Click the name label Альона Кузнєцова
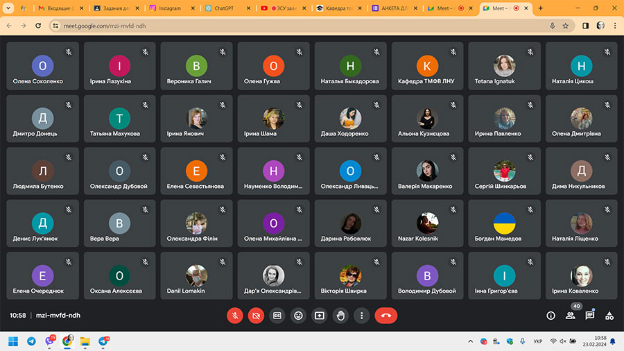 coord(424,134)
